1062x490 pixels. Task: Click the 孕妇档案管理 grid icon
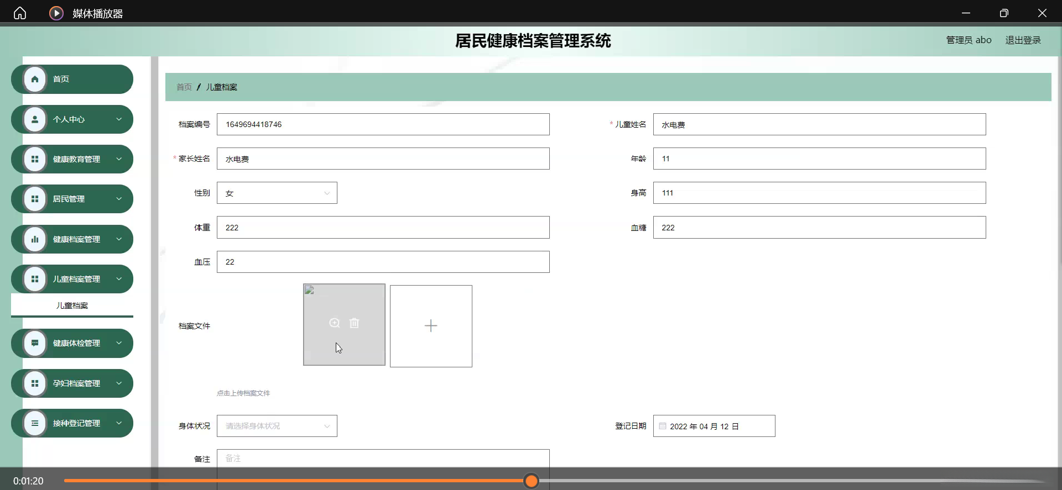tap(35, 383)
